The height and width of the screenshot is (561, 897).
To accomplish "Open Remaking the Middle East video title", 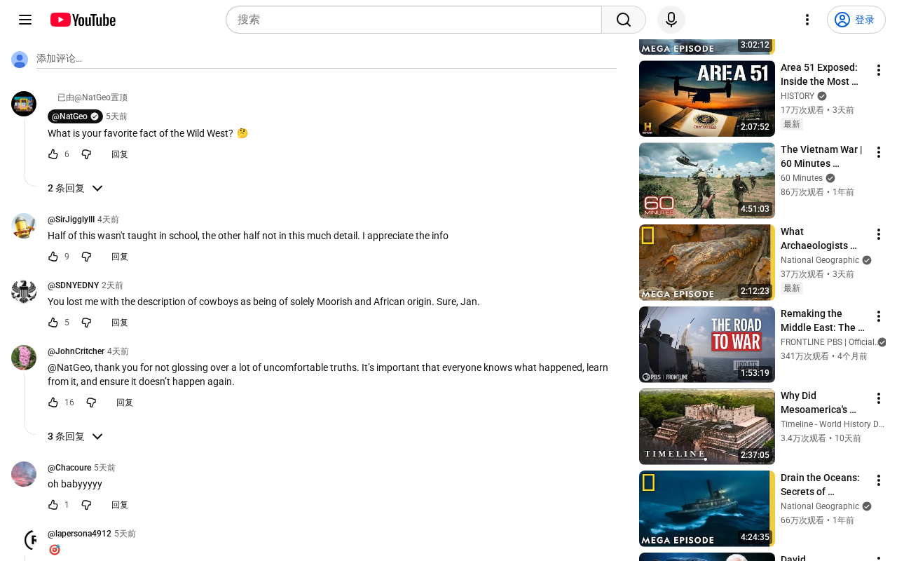I will pos(823,320).
